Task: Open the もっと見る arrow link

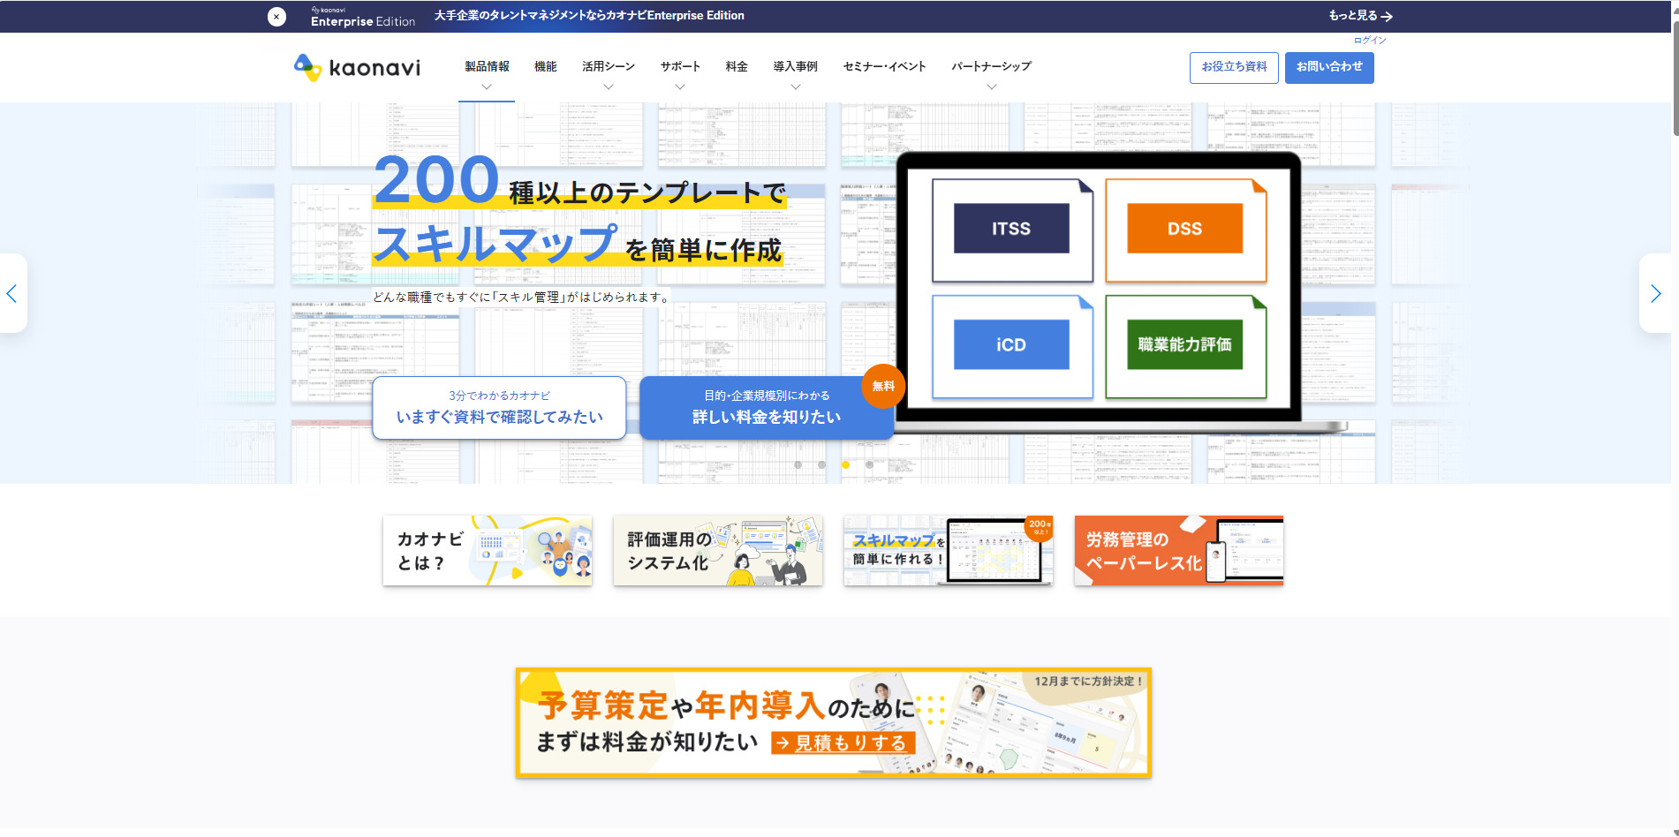Action: pos(1360,16)
